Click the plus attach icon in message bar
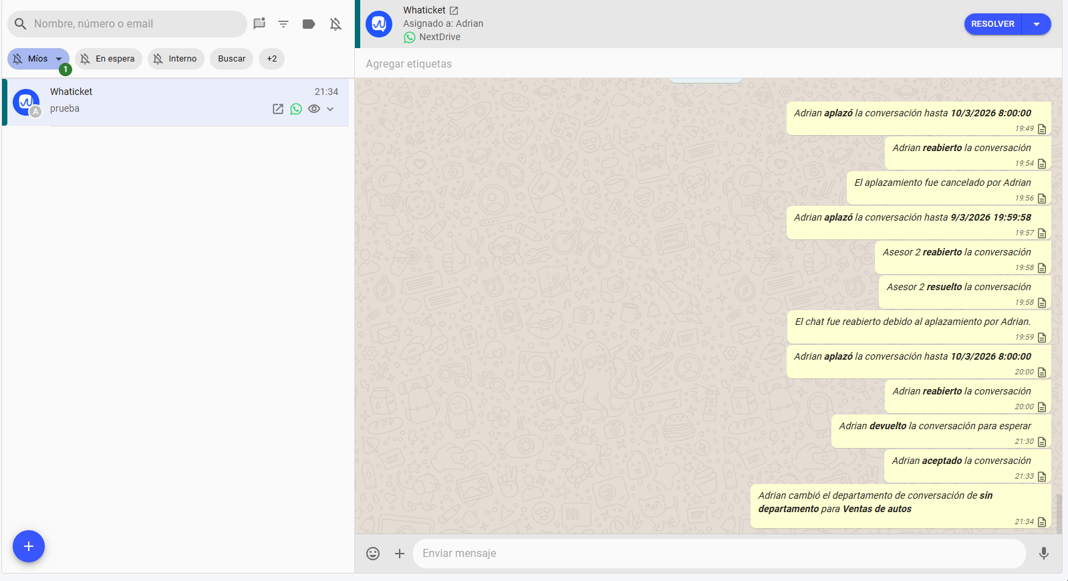Screen dimensions: 1068x581 400,554
